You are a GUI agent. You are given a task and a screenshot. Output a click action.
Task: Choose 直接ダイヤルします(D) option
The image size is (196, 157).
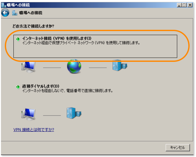tap(41, 86)
